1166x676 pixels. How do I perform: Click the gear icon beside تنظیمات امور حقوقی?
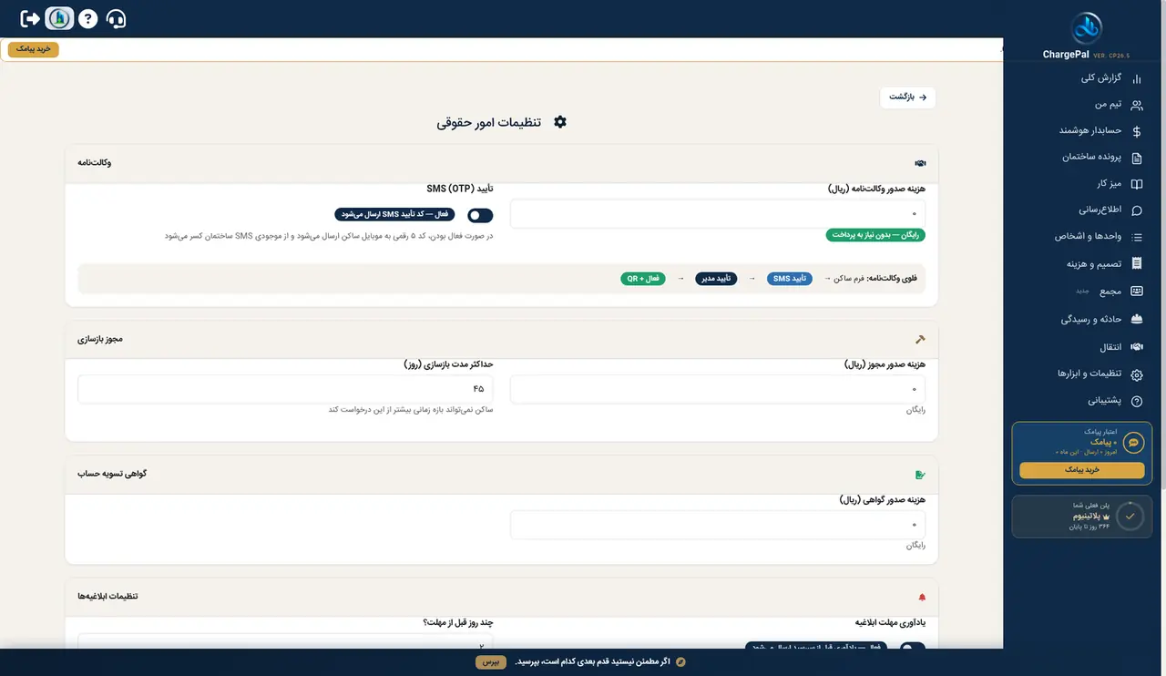click(x=560, y=122)
